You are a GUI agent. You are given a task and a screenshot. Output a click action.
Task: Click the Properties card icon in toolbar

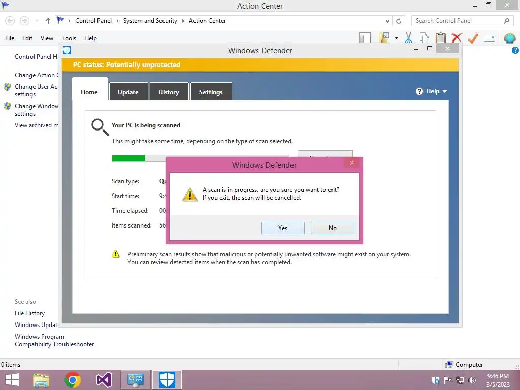tap(490, 38)
